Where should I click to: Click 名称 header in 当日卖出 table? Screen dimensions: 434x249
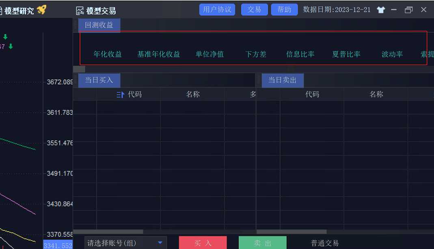[376, 95]
